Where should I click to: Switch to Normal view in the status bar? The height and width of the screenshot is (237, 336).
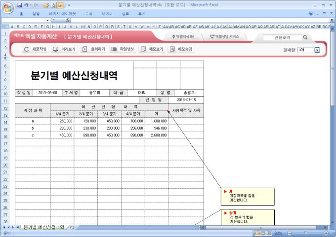tap(257, 233)
